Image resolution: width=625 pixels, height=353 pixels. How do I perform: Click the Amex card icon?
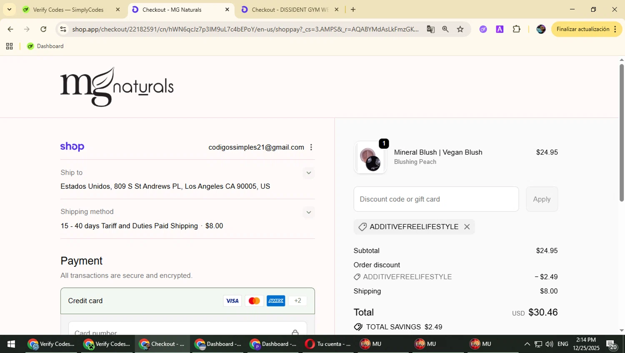pos(276,301)
